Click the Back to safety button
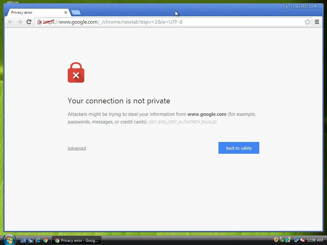 point(239,148)
